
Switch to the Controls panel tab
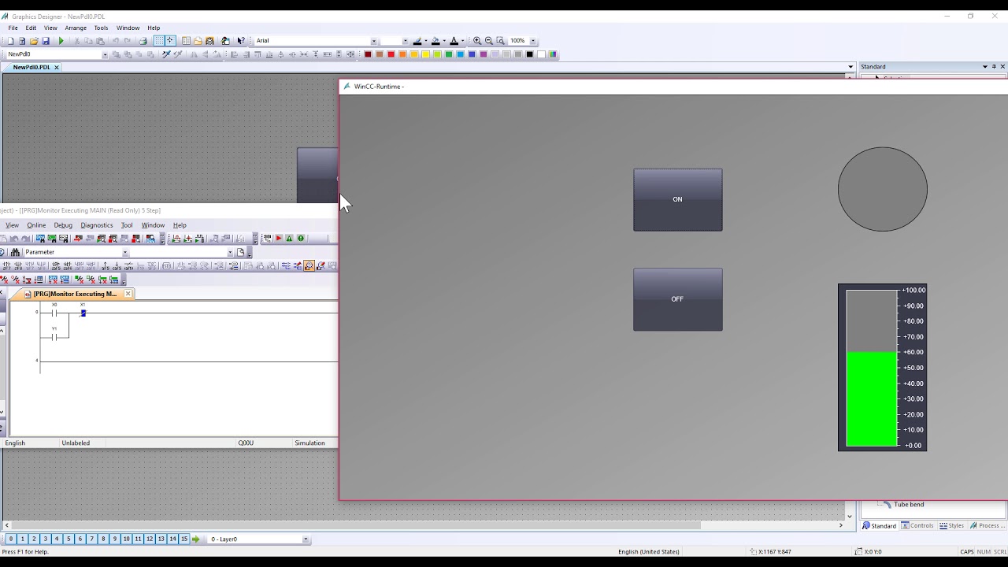point(917,525)
